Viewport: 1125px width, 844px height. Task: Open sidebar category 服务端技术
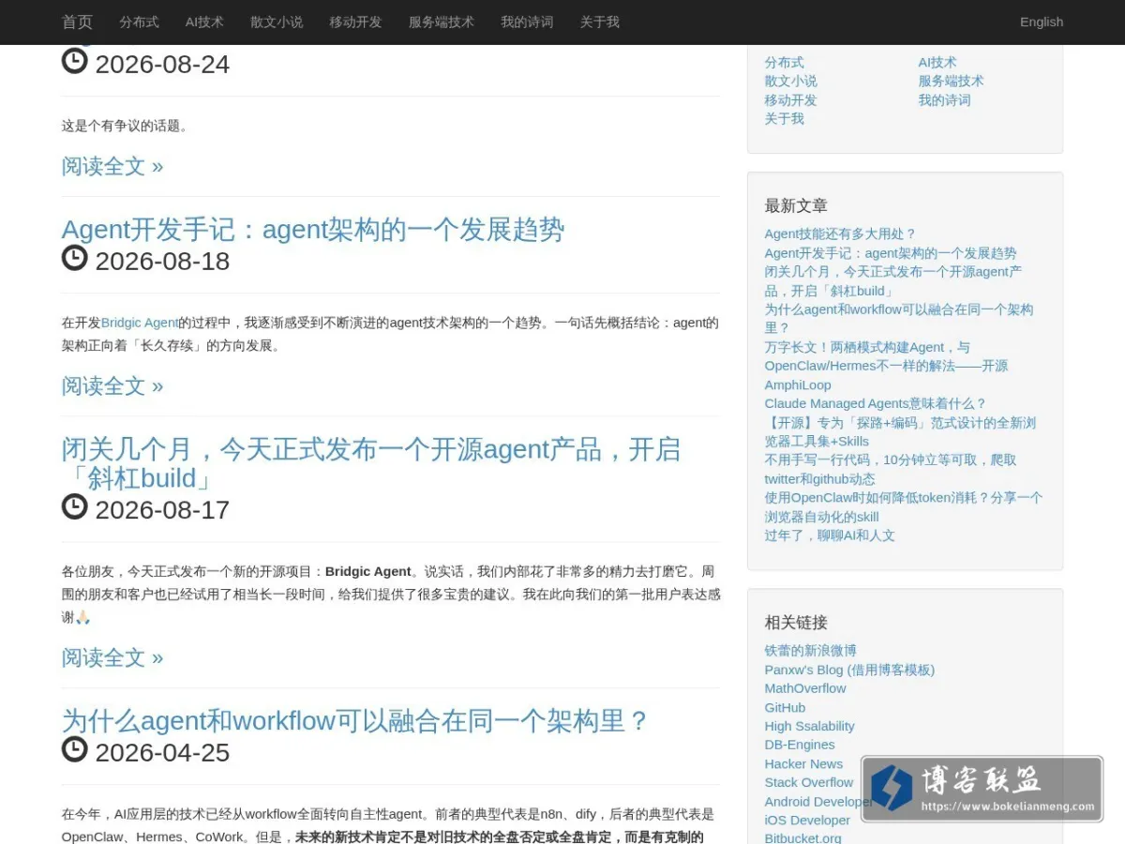coord(951,81)
